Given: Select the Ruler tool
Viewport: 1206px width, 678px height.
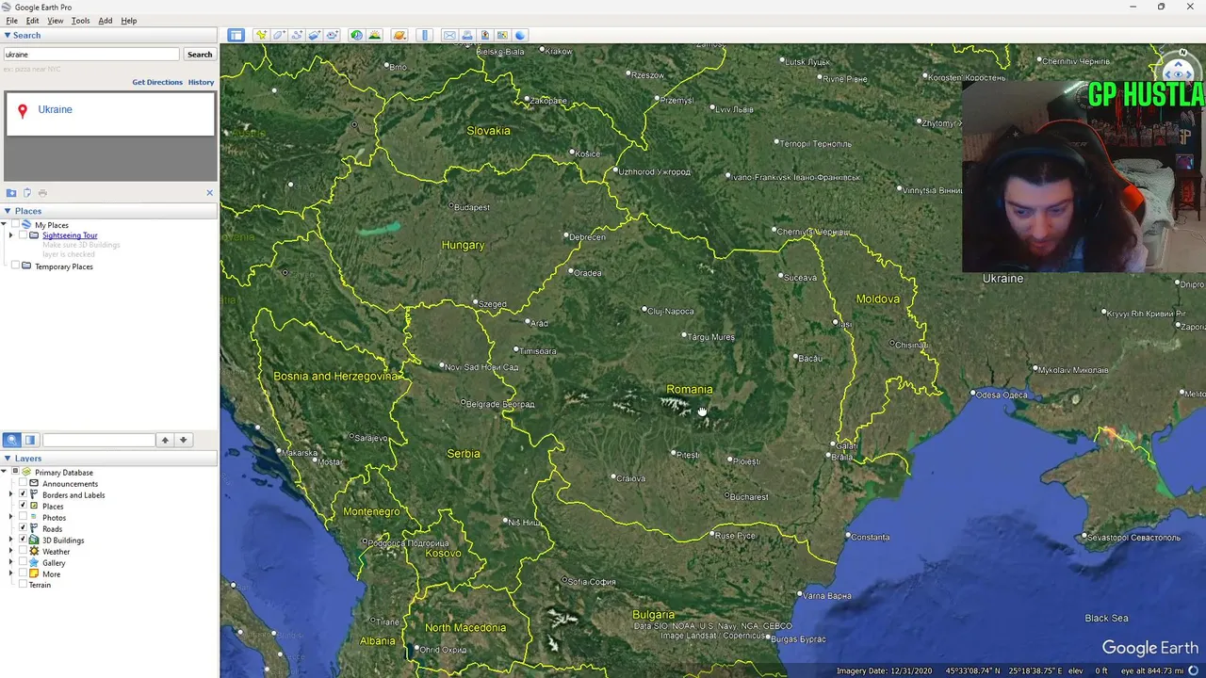Looking at the screenshot, I should (x=425, y=35).
